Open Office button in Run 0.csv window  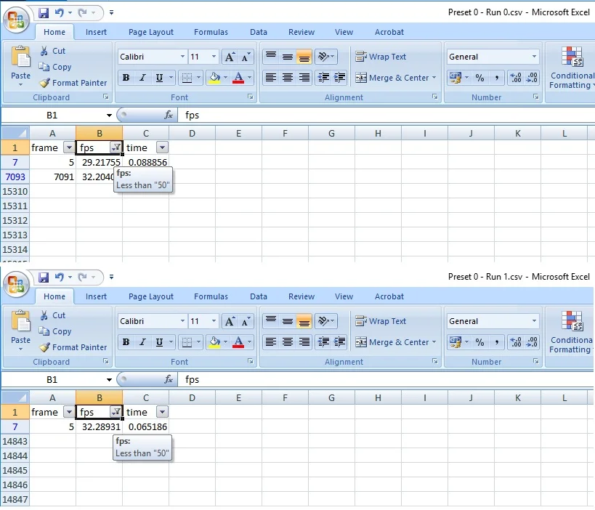click(x=16, y=20)
